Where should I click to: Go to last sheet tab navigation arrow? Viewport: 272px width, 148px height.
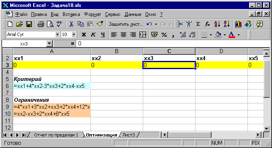tap(24, 135)
